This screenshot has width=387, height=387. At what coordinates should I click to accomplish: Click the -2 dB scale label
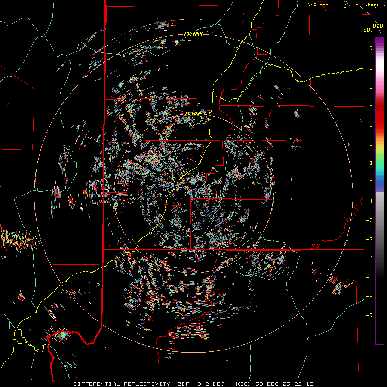coord(369,220)
